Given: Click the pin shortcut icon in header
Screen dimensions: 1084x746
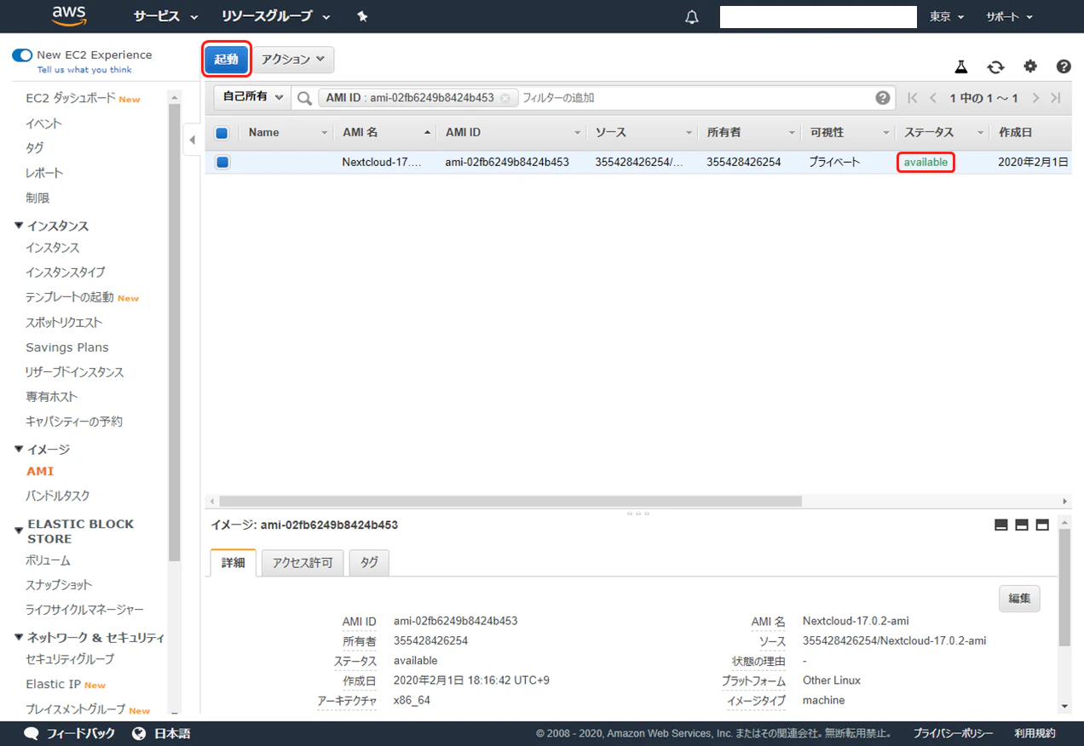Looking at the screenshot, I should tap(362, 16).
